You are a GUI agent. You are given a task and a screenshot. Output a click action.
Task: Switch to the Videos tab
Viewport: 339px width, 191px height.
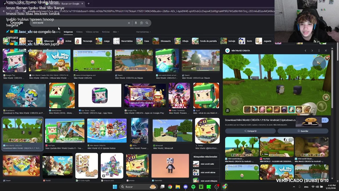[79, 32]
